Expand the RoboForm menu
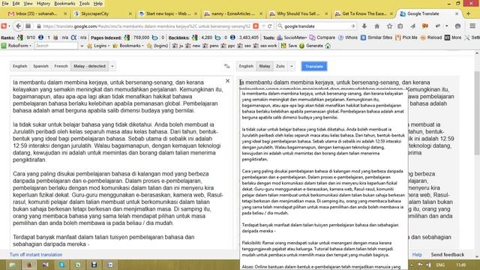 tap(16, 46)
